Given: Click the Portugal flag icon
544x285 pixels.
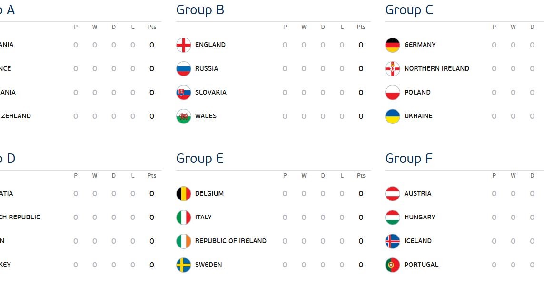Looking at the screenshot, I should point(393,265).
